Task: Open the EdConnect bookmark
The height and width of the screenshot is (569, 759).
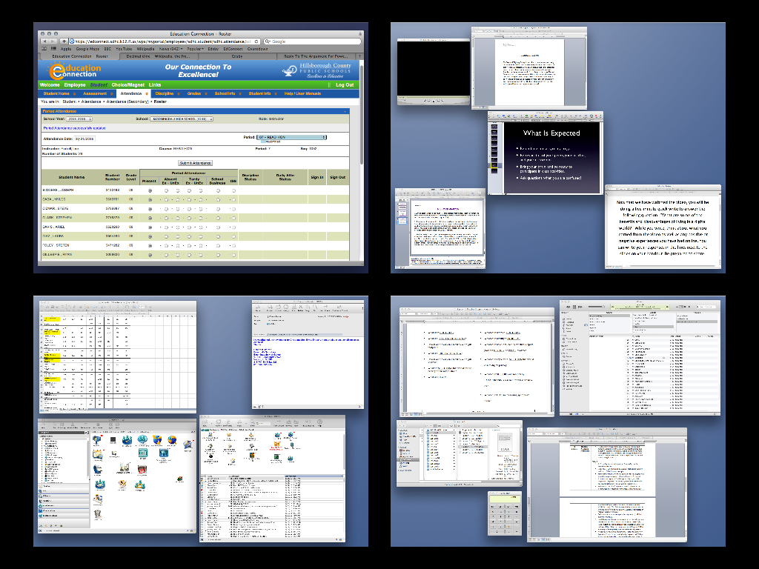Action: tap(233, 49)
